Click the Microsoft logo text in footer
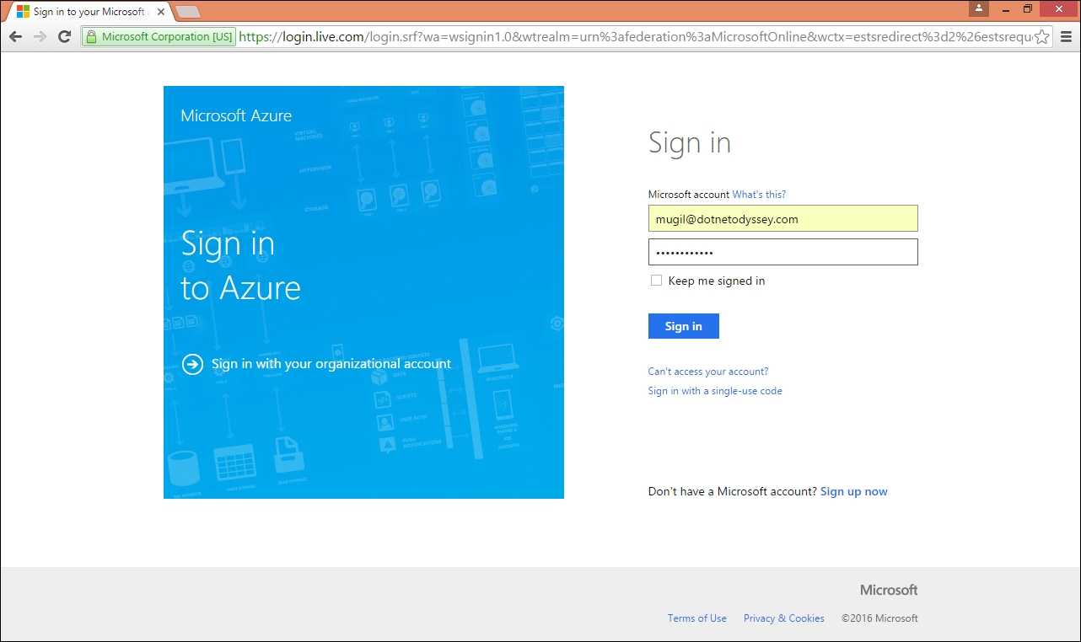1081x642 pixels. click(x=889, y=590)
